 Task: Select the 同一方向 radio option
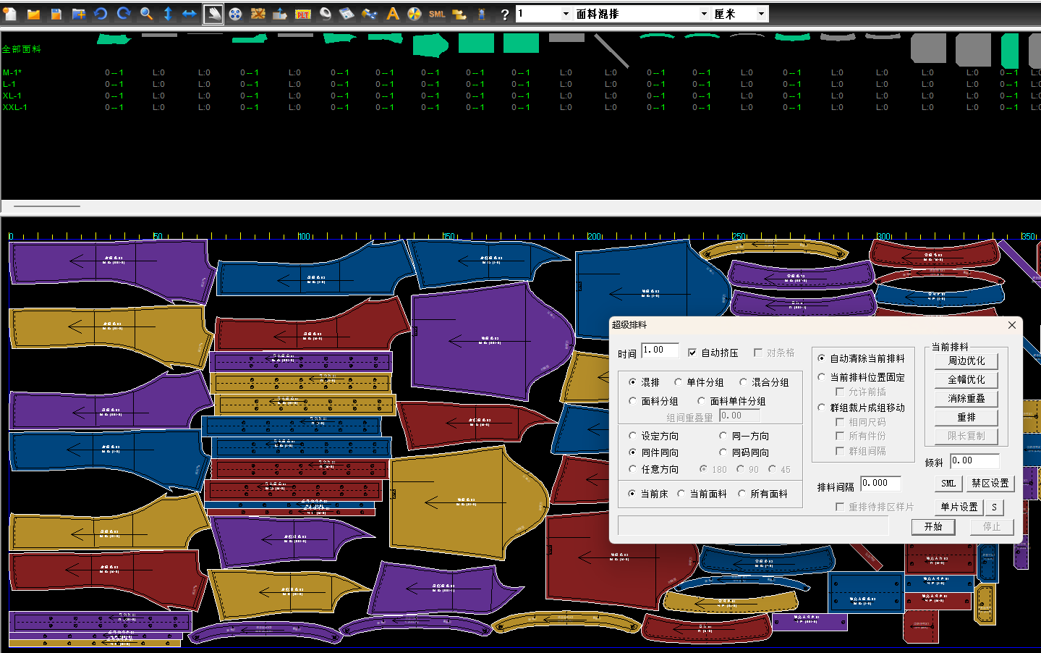click(x=723, y=436)
